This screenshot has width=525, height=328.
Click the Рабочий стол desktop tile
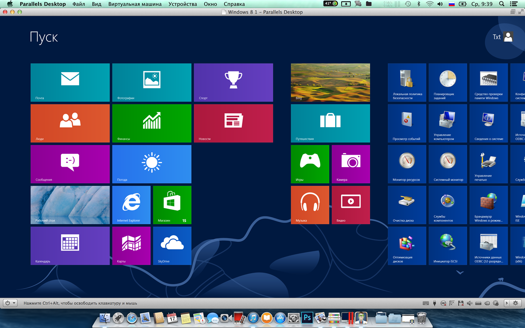click(x=70, y=205)
